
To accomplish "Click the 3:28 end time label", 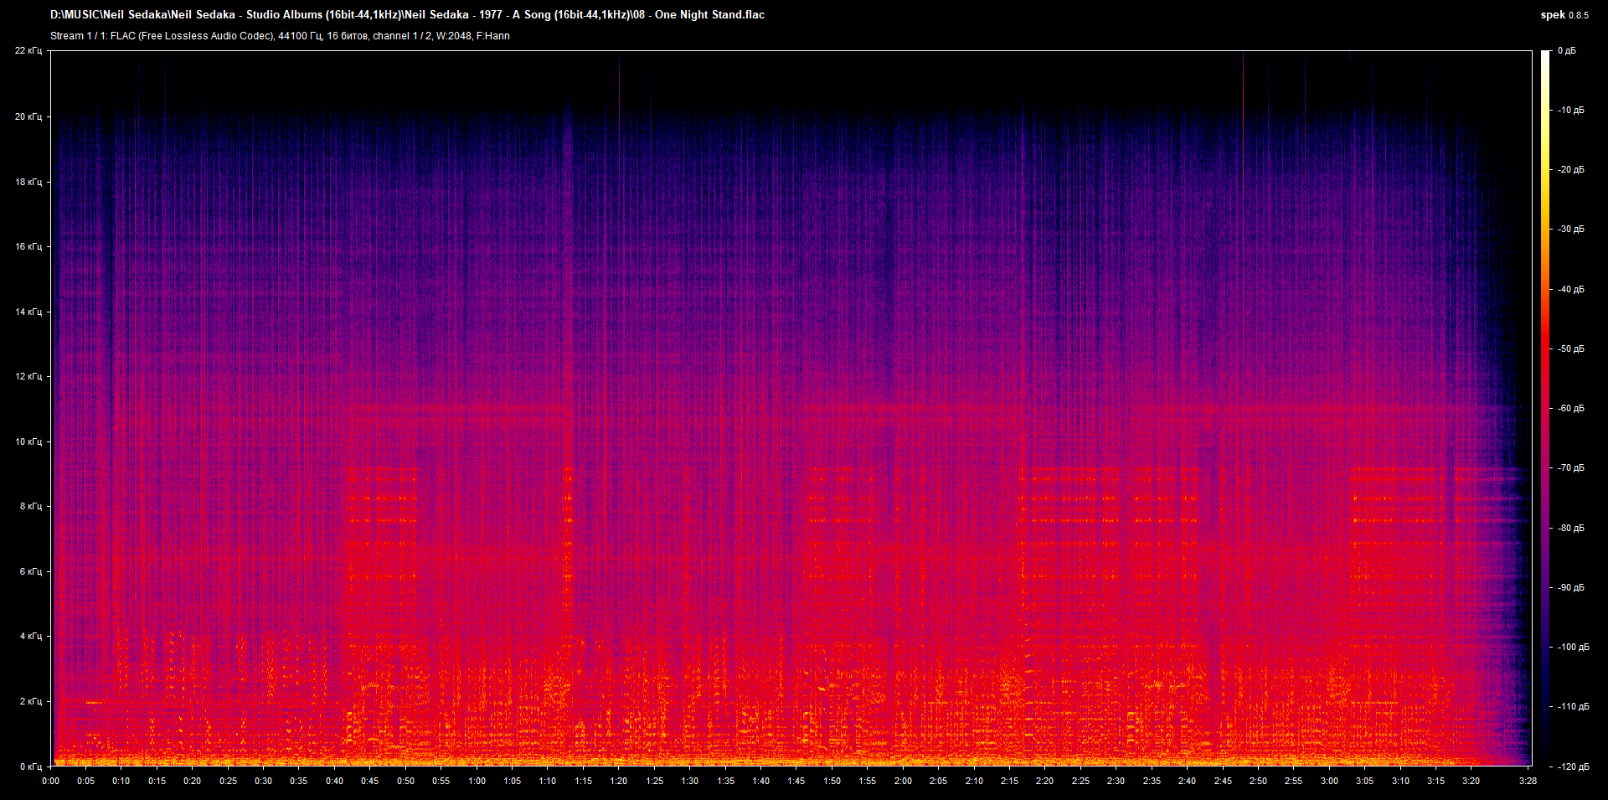I will click(x=1528, y=781).
